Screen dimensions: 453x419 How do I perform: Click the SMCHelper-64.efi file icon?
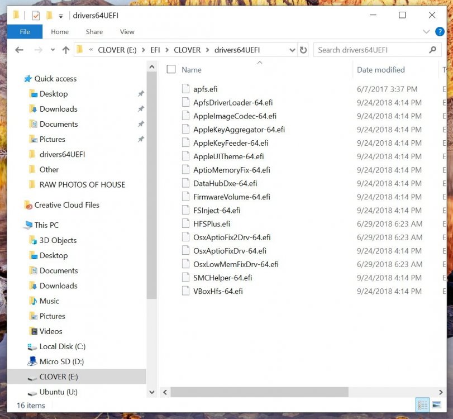[x=185, y=278]
